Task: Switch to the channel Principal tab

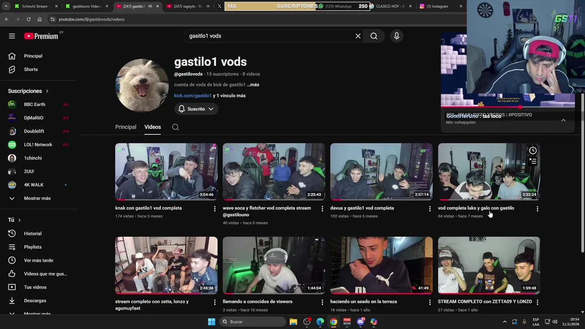Action: [x=126, y=127]
